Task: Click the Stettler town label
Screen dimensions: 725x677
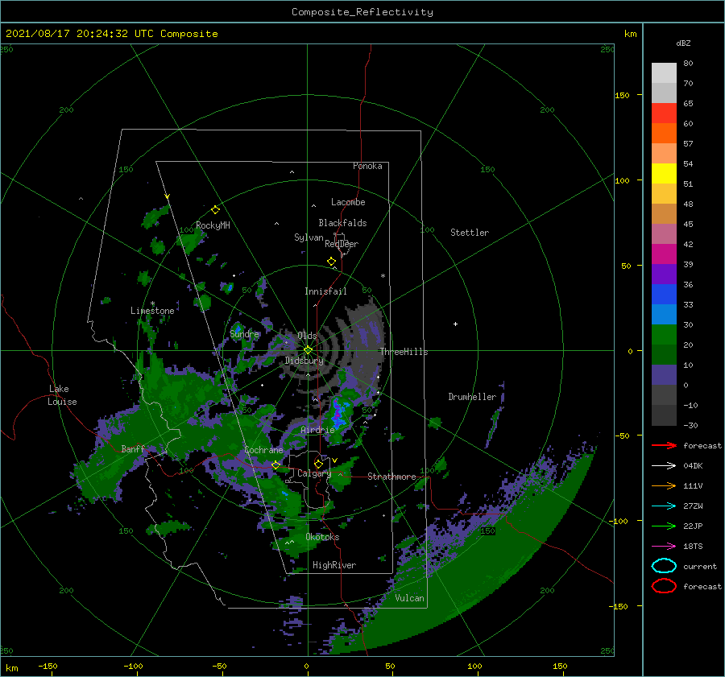Action: pos(470,233)
